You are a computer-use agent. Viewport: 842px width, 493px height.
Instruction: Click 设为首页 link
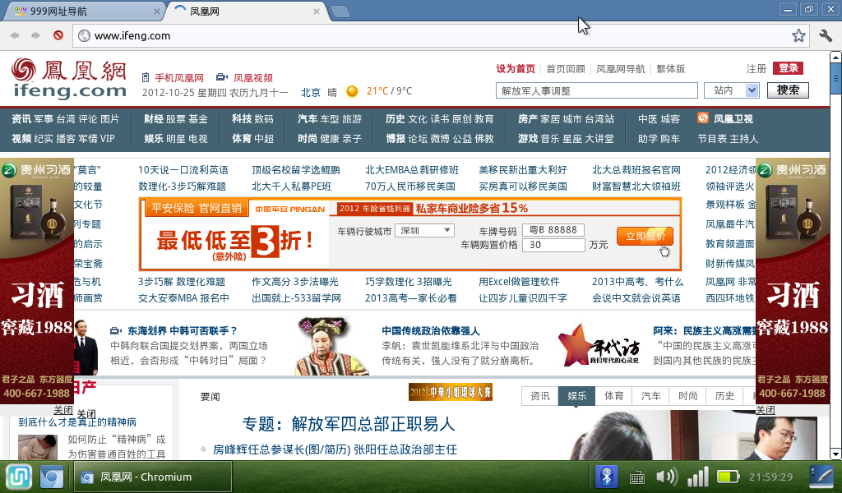516,69
